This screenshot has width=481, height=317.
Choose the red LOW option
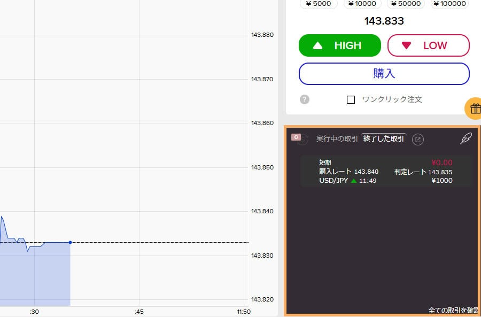coord(429,45)
